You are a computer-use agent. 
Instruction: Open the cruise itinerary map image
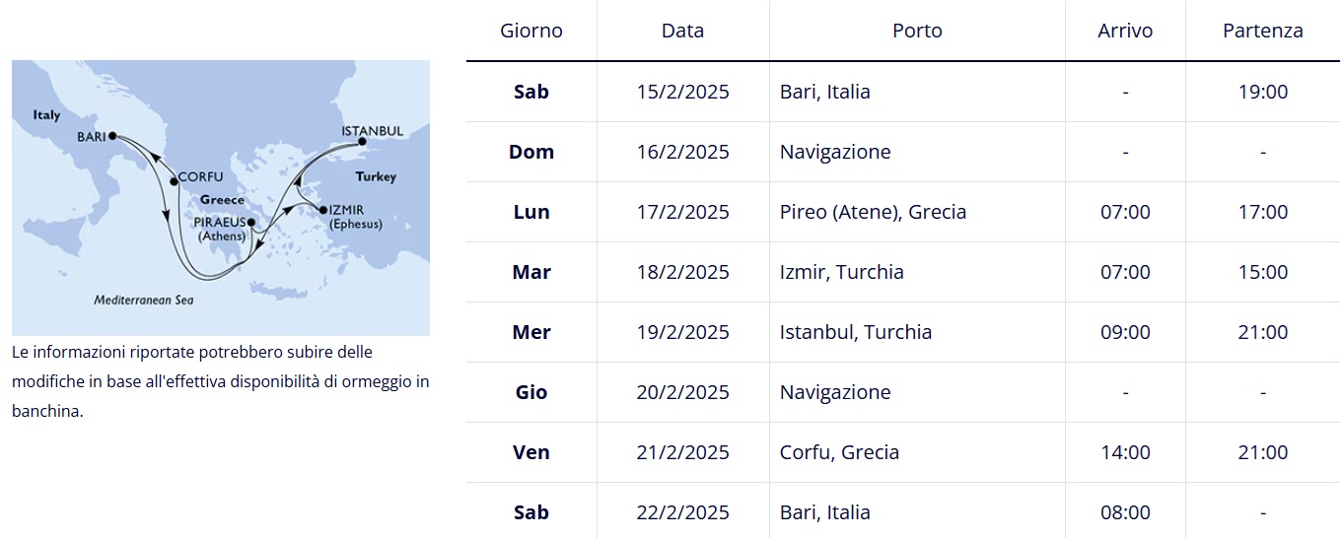pos(221,198)
